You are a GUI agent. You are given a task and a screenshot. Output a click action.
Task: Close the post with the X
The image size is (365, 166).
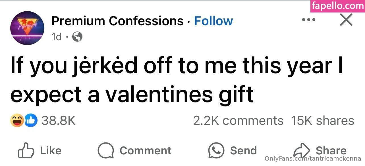[x=346, y=20]
